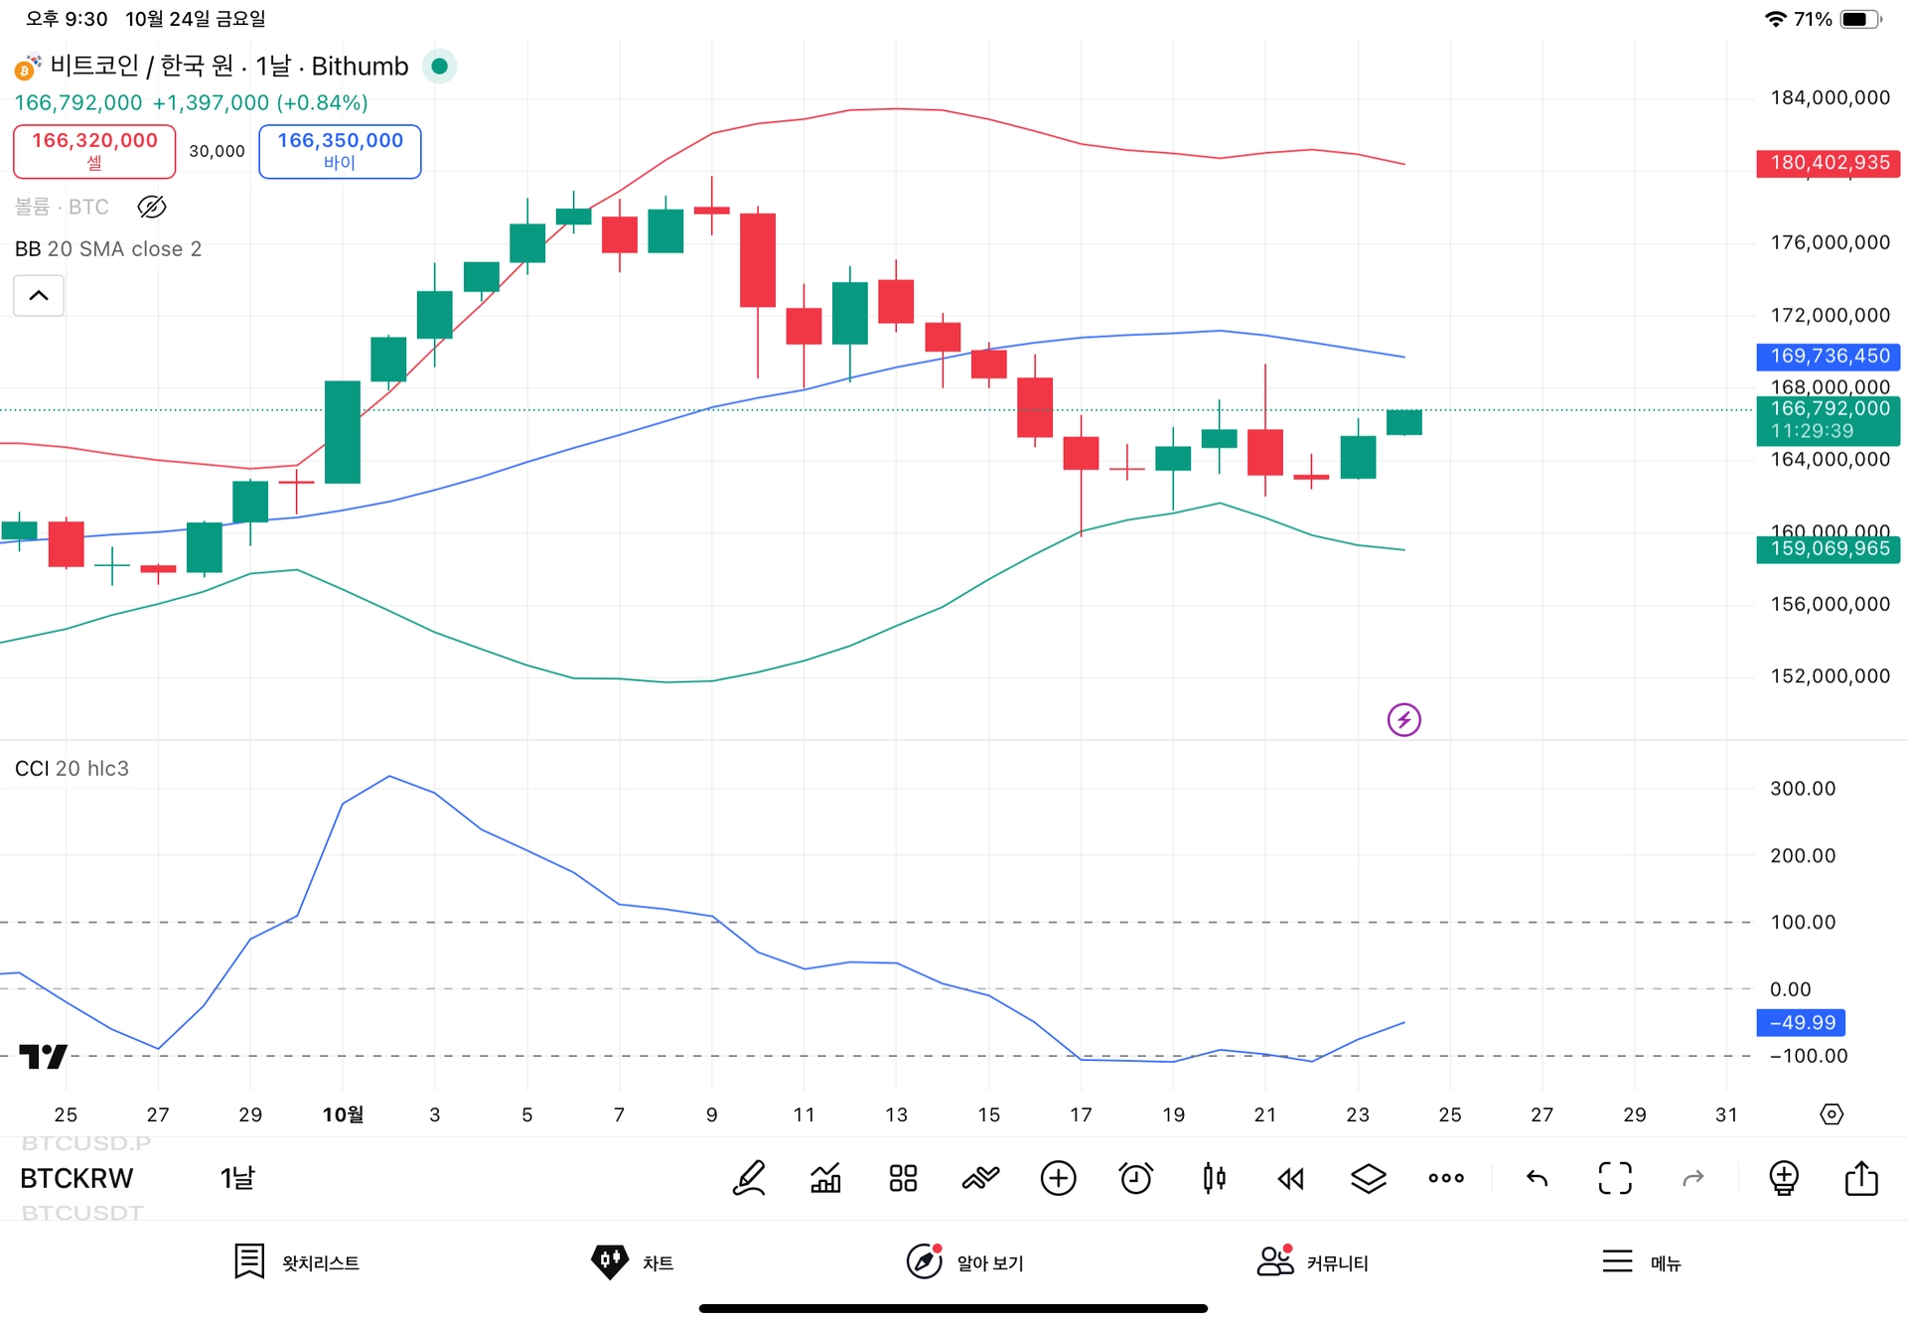Open the three dots more menu
Viewport: 1907px width, 1325px height.
(1445, 1178)
